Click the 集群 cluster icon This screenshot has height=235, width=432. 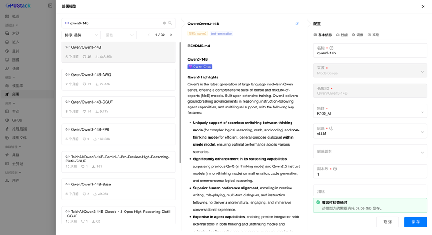click(x=7, y=155)
